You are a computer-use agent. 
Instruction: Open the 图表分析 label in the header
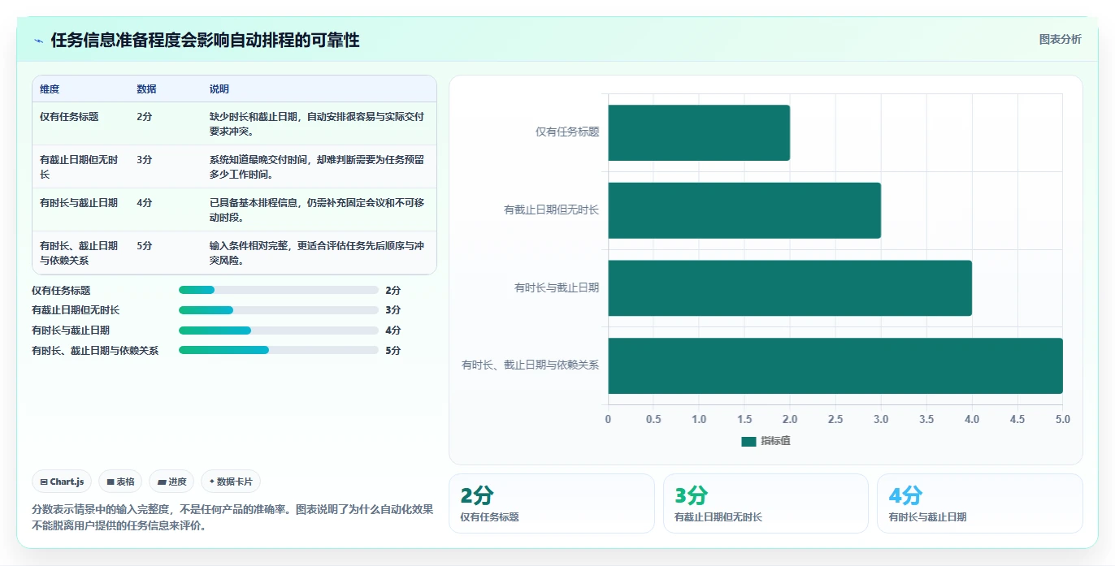1061,39
